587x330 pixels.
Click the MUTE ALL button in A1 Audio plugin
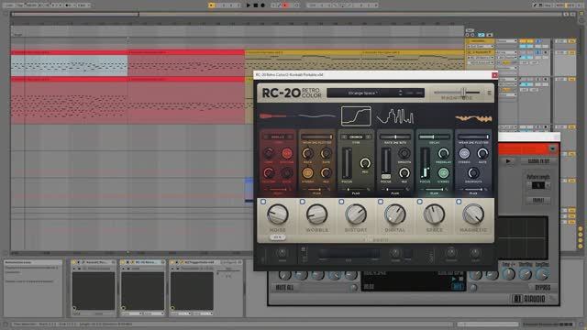(284, 287)
